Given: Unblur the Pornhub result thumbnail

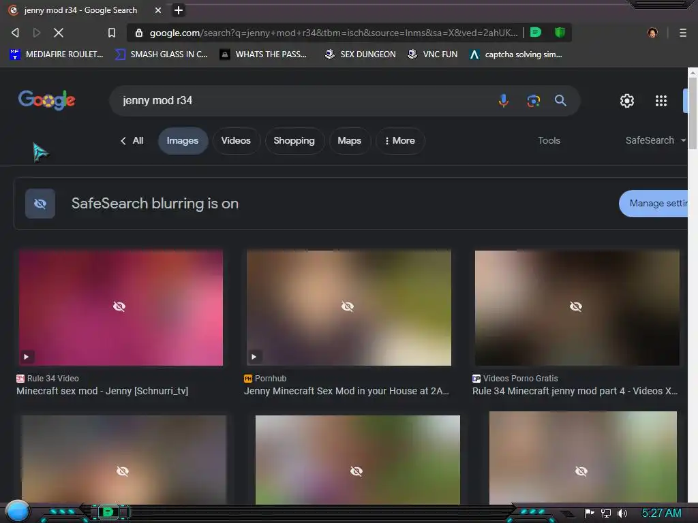Looking at the screenshot, I should click(348, 307).
